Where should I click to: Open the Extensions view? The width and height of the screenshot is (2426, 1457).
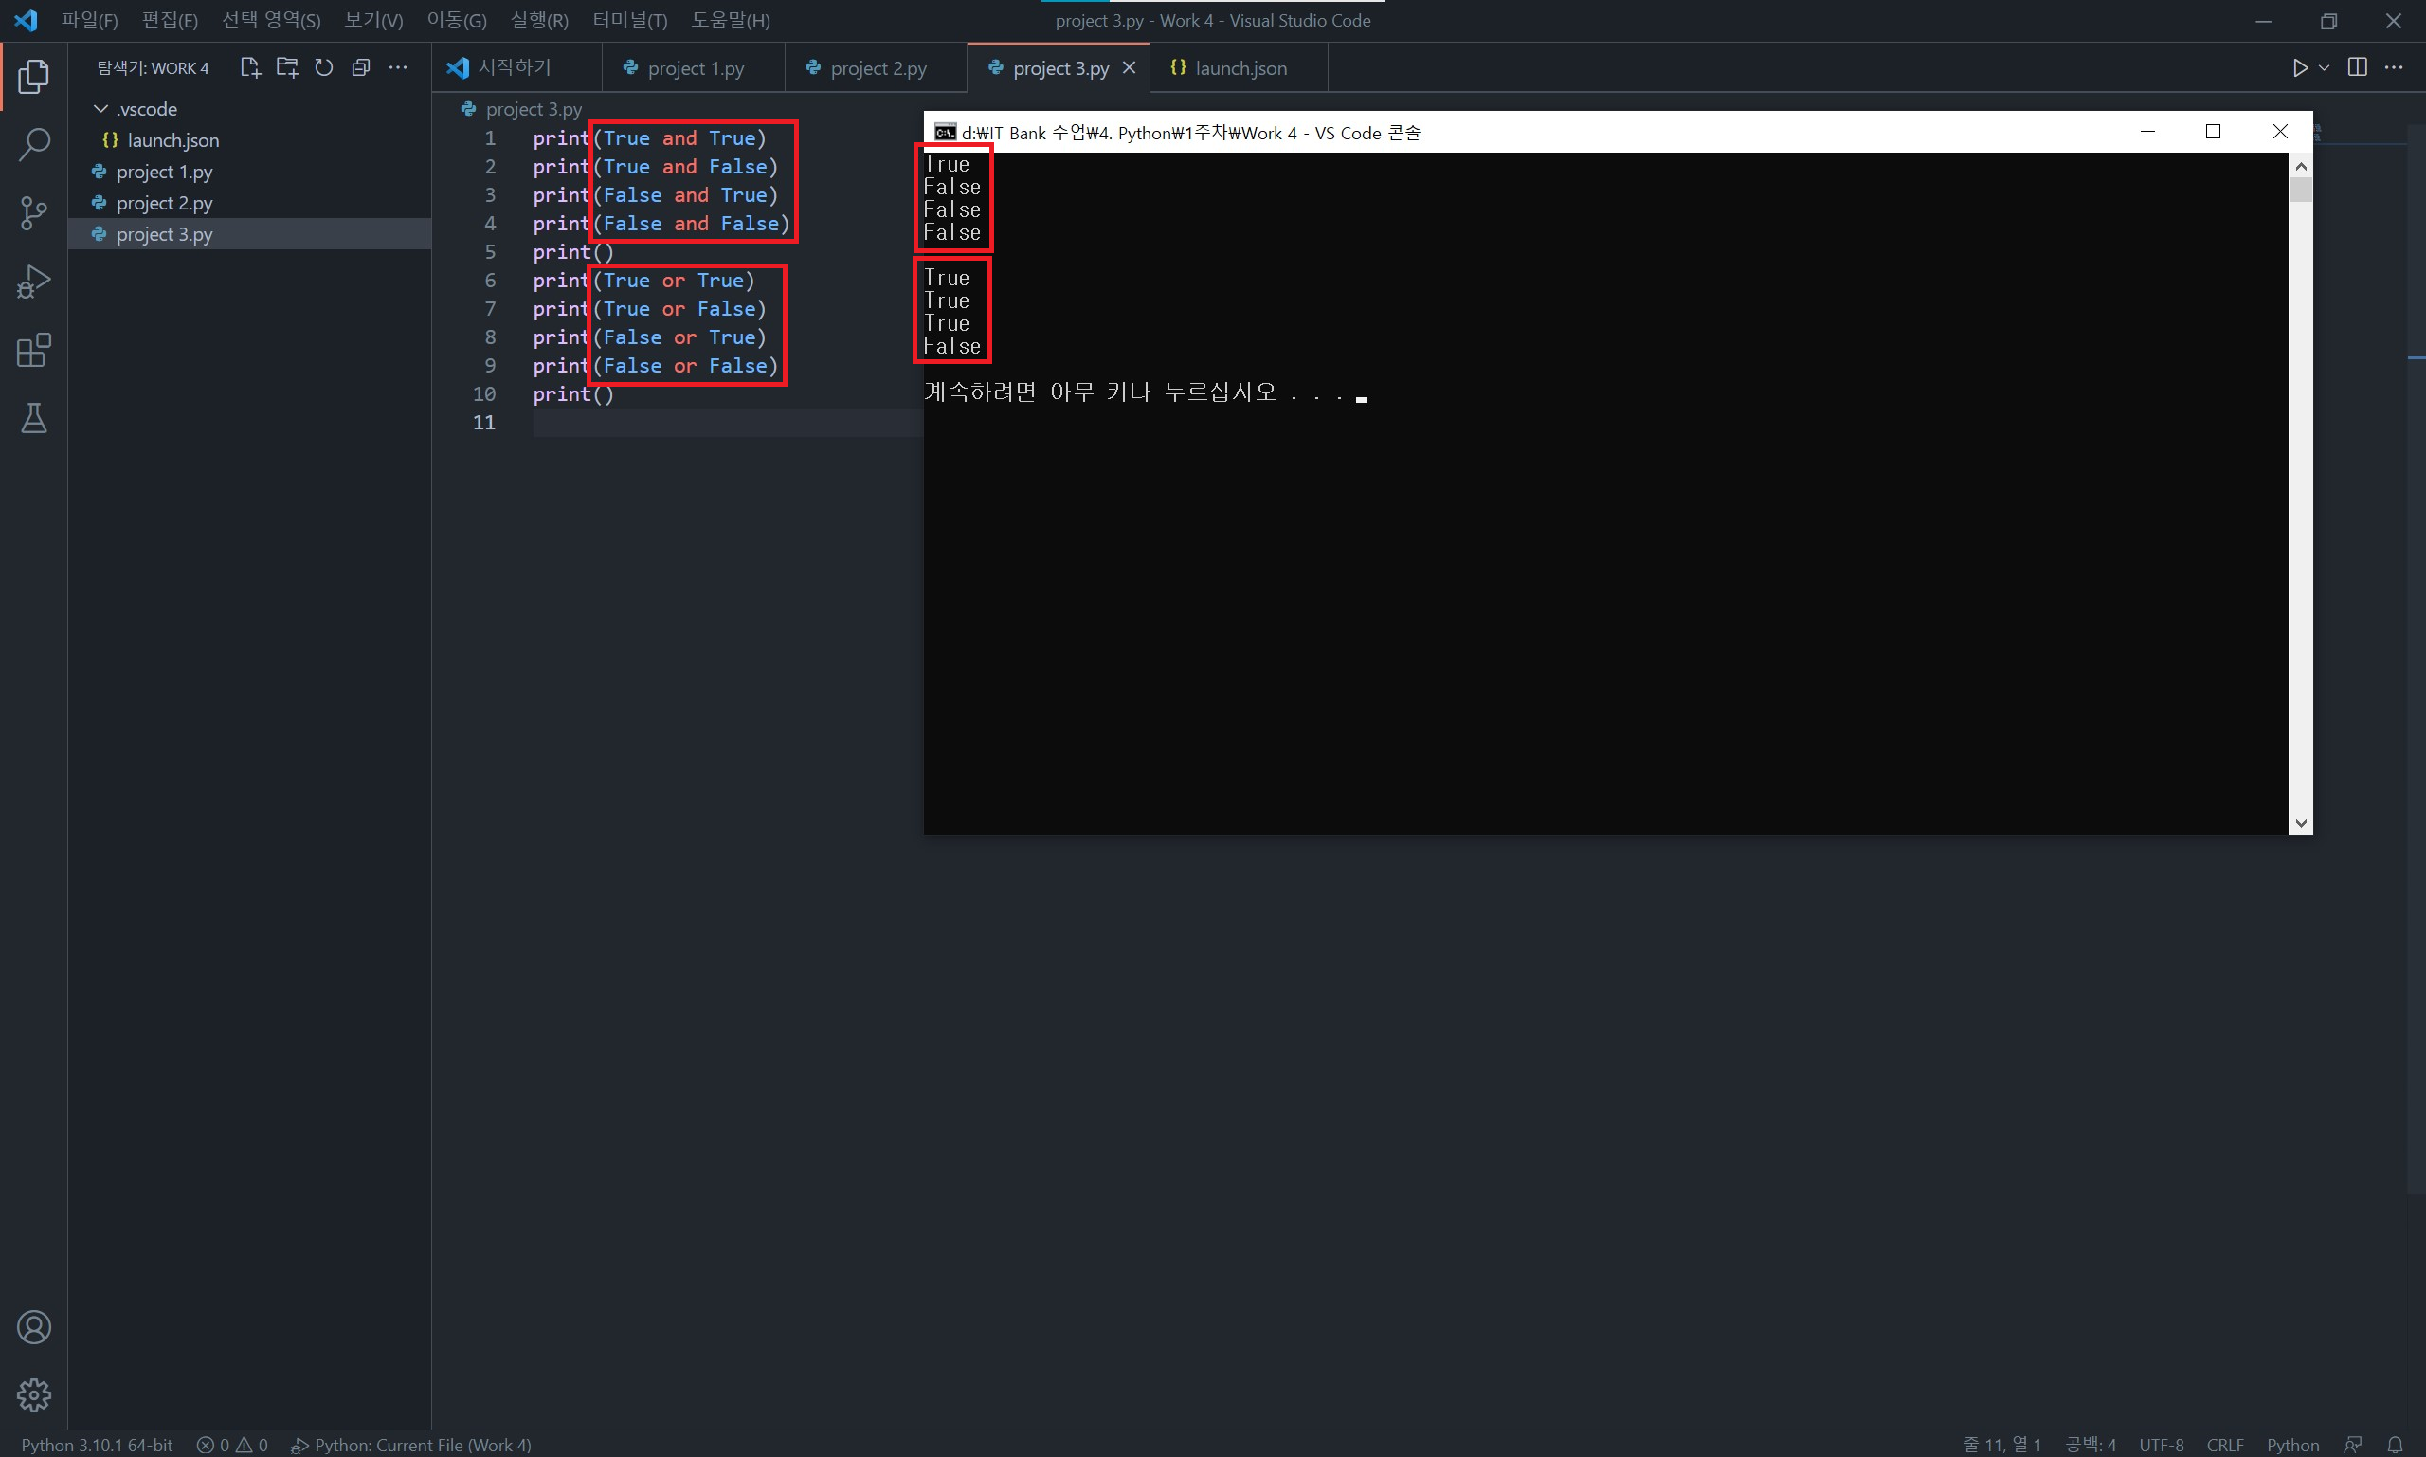pos(33,351)
